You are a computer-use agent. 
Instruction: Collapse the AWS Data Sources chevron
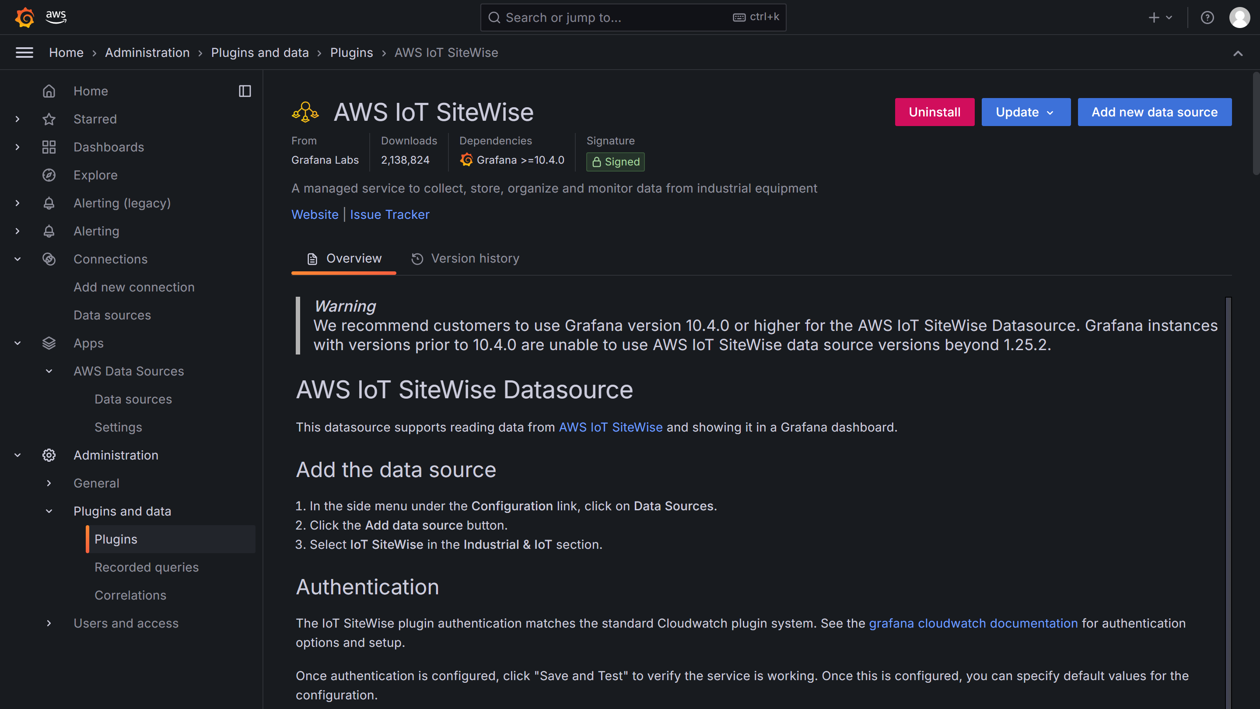[49, 371]
